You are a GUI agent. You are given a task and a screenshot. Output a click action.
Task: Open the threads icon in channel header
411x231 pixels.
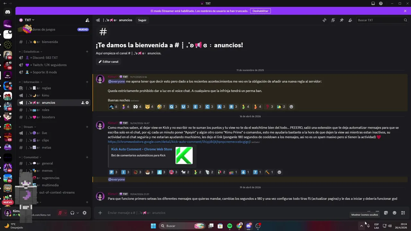click(x=325, y=20)
